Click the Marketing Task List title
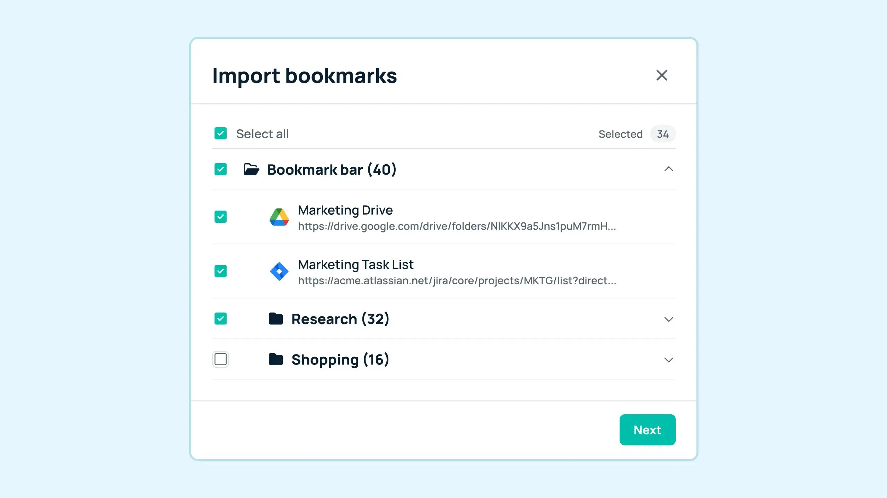 point(356,265)
